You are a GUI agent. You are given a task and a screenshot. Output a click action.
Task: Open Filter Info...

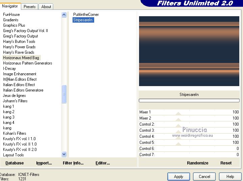point(73,163)
